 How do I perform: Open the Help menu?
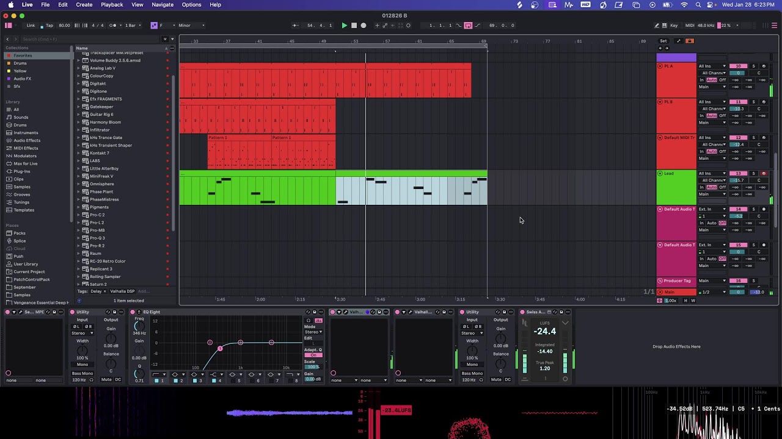coord(216,5)
